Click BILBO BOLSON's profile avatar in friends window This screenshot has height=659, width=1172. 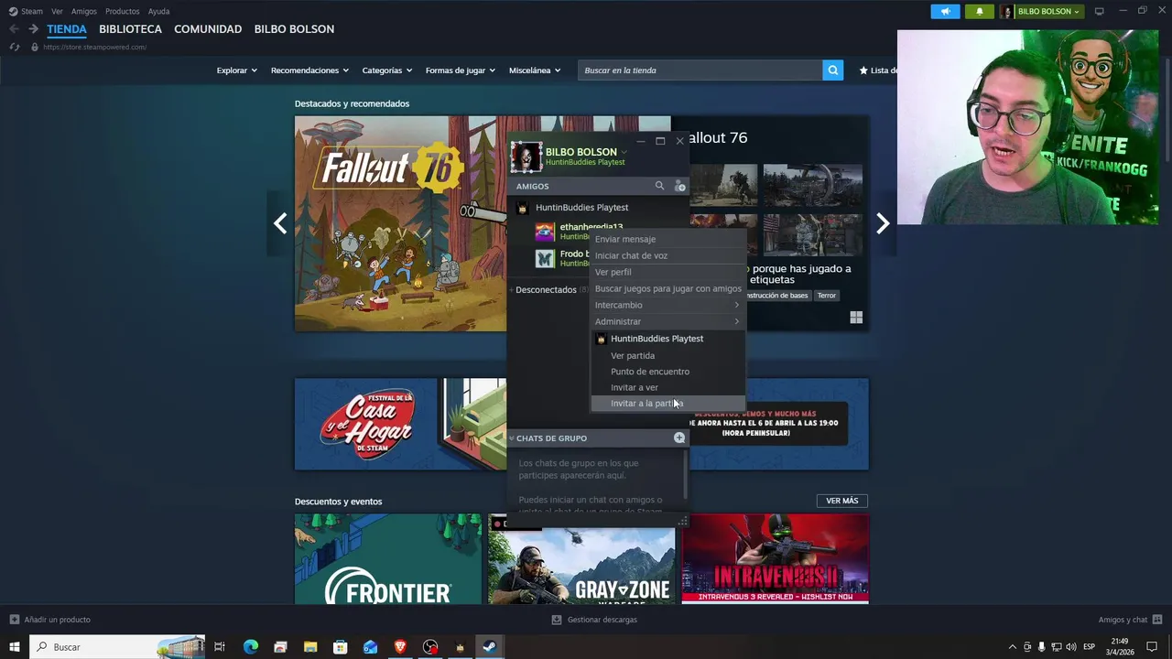tap(526, 157)
